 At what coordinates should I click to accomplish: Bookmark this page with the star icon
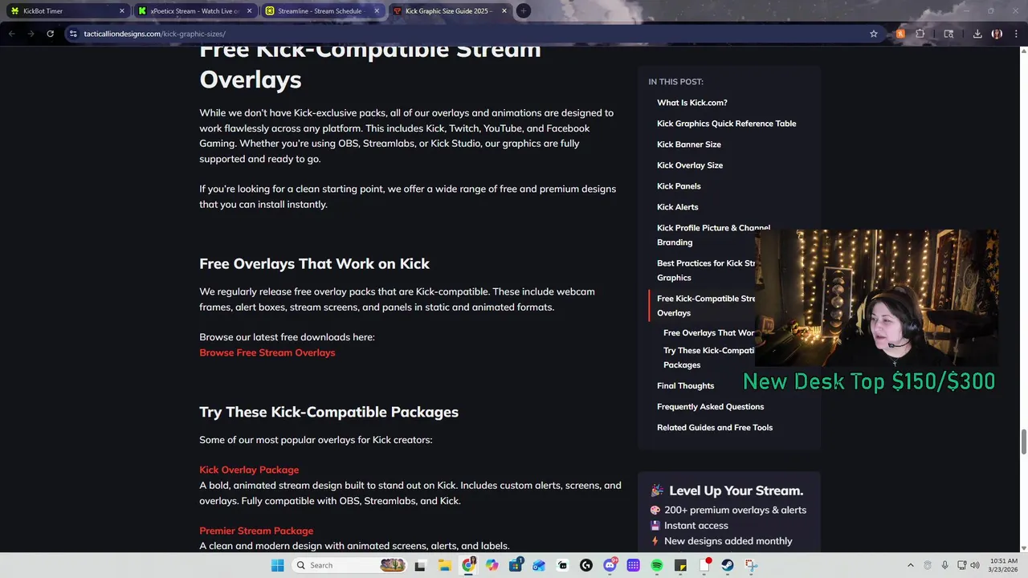tap(874, 34)
